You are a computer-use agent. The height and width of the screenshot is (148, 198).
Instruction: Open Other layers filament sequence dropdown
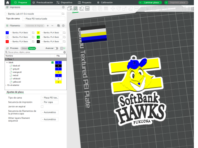[x=49, y=119]
